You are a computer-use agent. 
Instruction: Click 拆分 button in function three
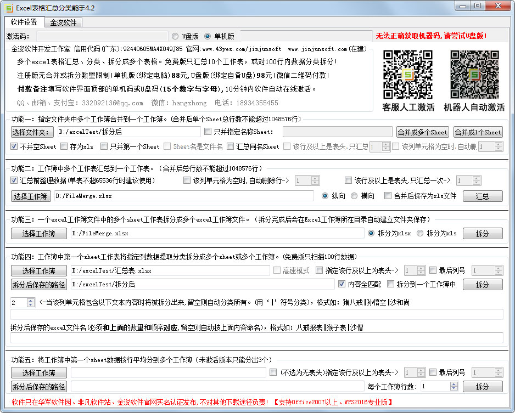click(x=482, y=234)
